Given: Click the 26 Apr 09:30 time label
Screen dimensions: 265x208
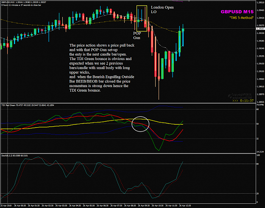Looking at the screenshot, I should point(144,205).
